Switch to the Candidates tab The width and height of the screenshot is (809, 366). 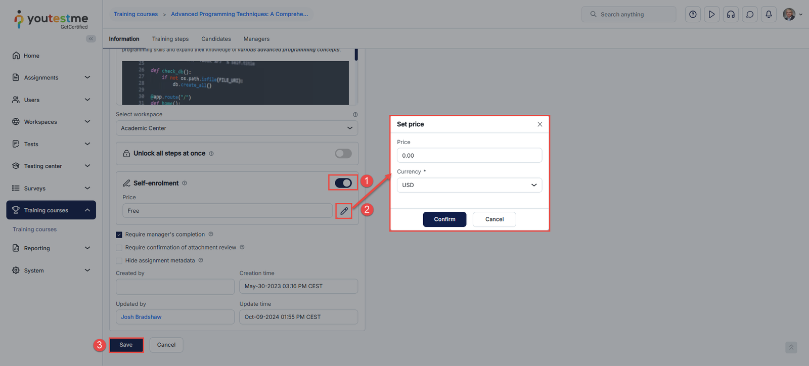[216, 39]
